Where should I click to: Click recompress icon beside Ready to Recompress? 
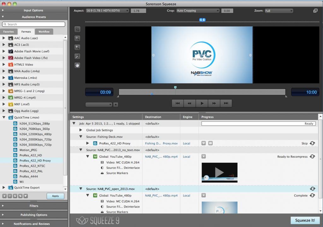pyautogui.click(x=312, y=156)
